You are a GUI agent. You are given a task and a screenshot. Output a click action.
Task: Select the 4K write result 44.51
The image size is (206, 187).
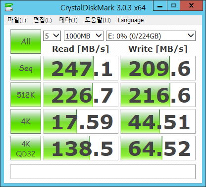(x=158, y=121)
